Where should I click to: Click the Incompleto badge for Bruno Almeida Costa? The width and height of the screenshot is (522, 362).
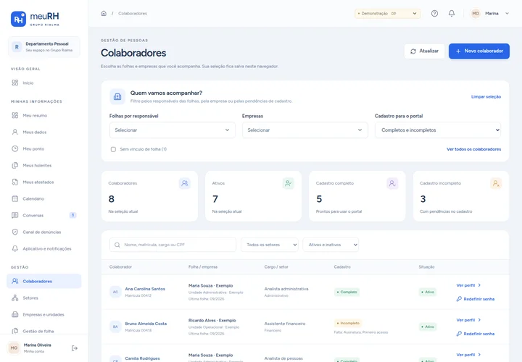coord(348,323)
